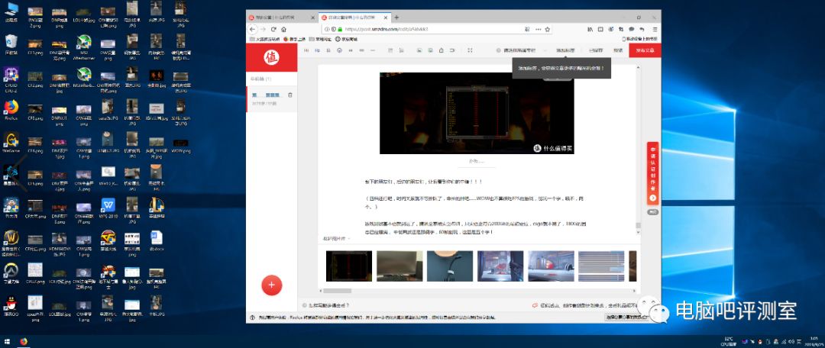Click the WOW.png file on the desktop

tap(180, 146)
